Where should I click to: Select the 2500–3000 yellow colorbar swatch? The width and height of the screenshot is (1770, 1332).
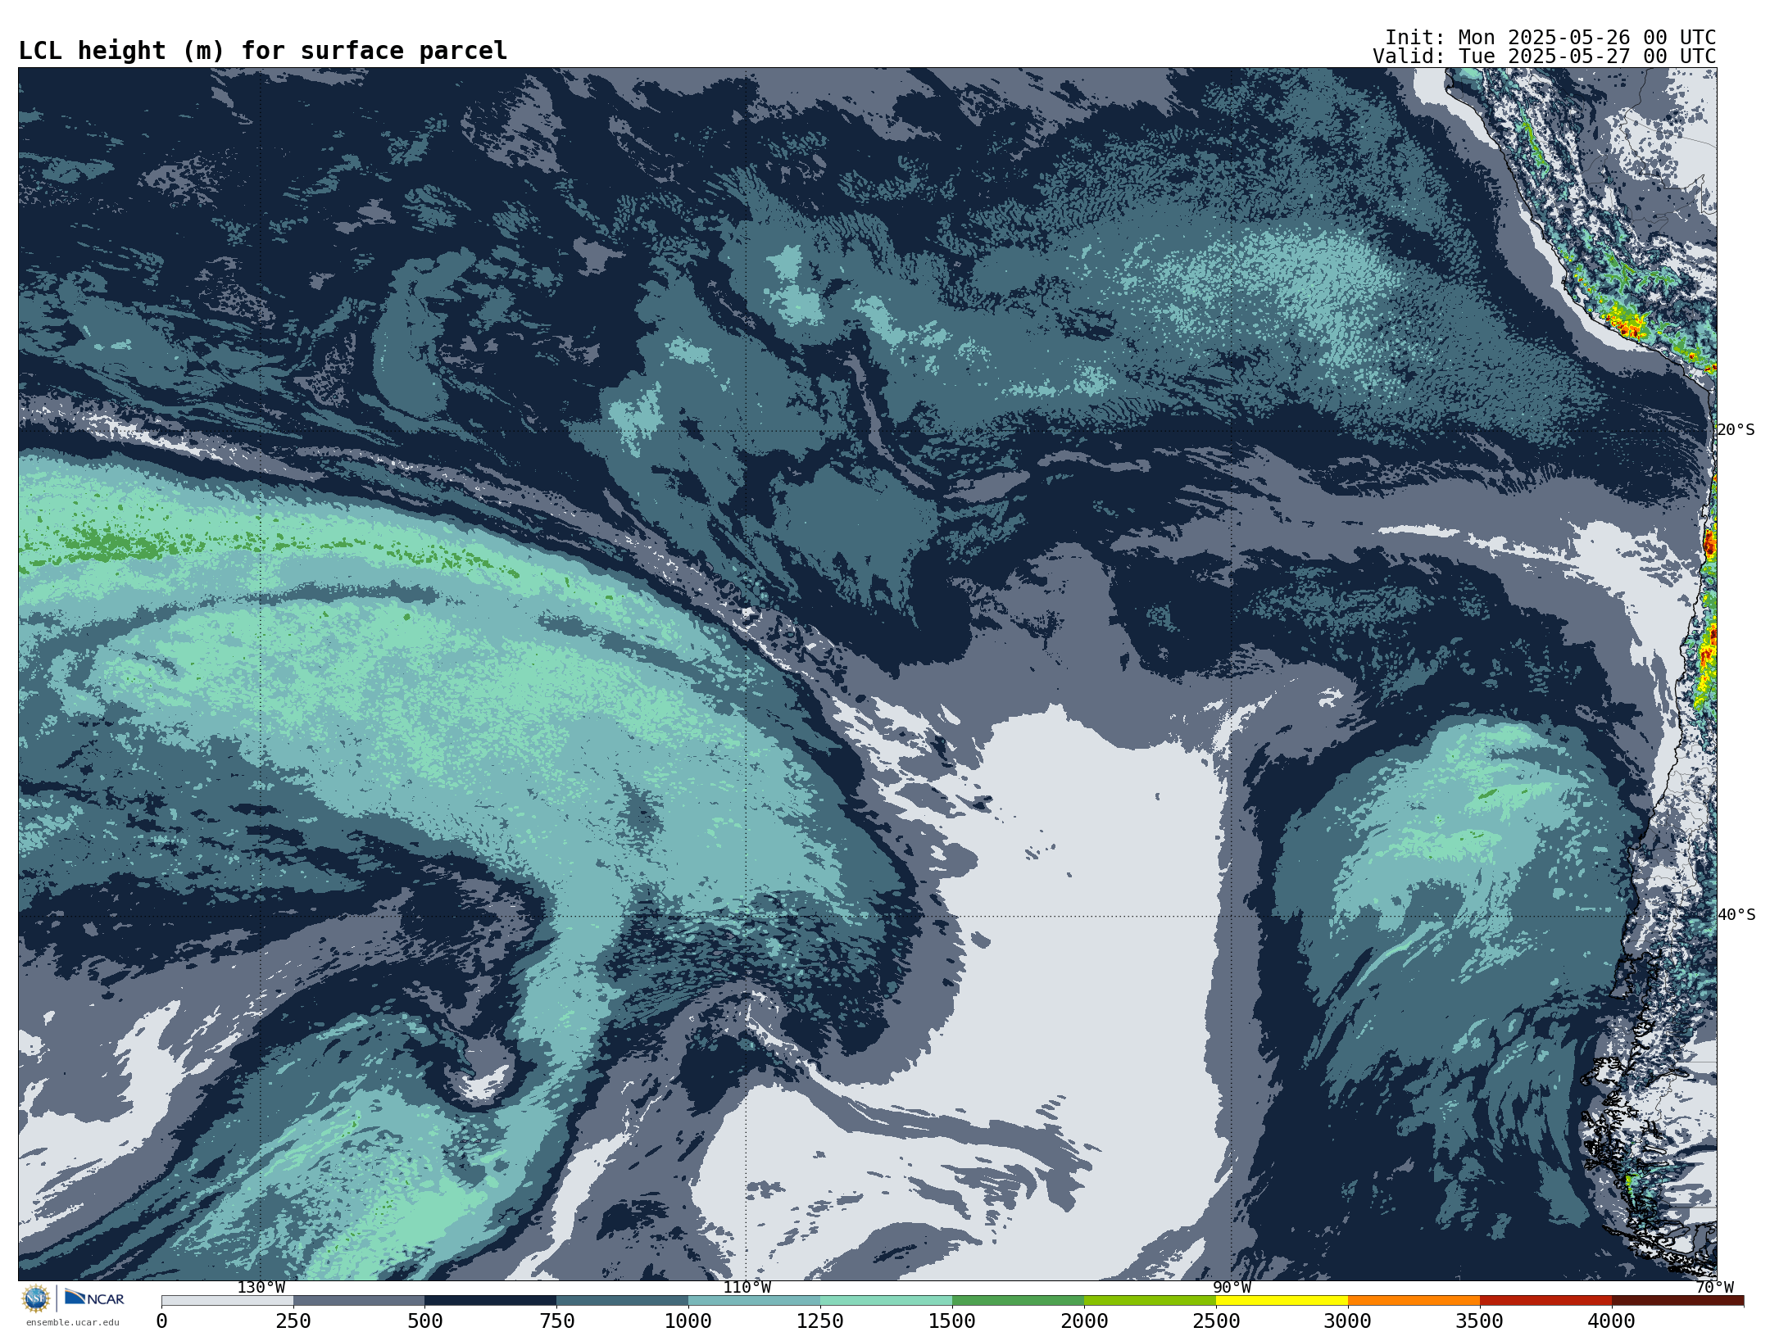(x=1282, y=1301)
